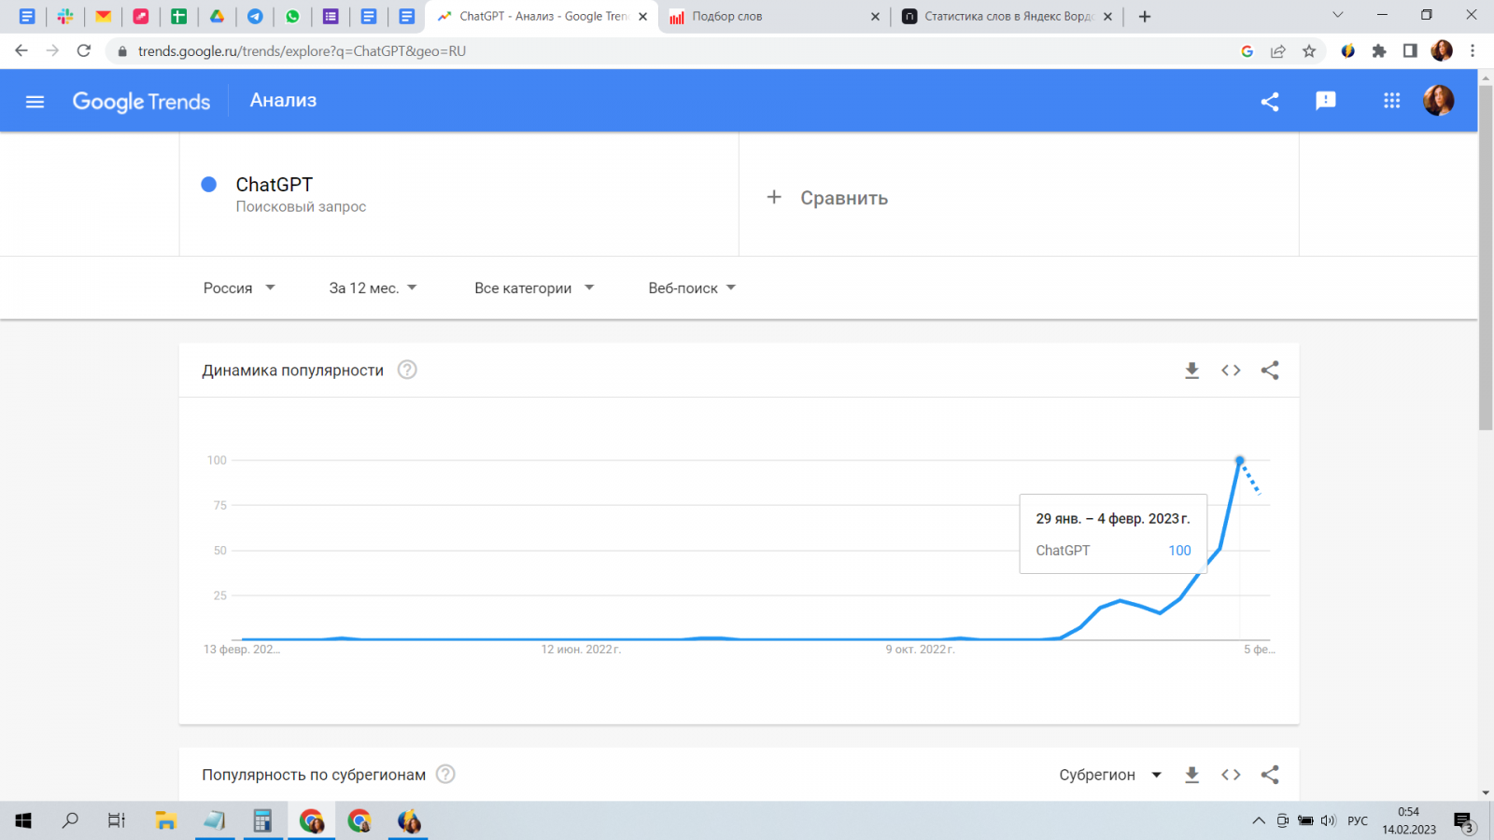Screen dimensions: 1494x840
Task: Click the share page icon in the address bar
Action: point(1278,51)
